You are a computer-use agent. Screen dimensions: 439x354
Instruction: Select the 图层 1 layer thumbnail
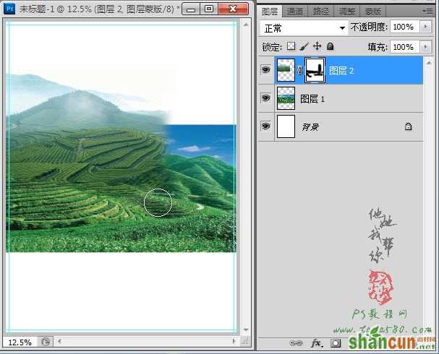pos(286,98)
